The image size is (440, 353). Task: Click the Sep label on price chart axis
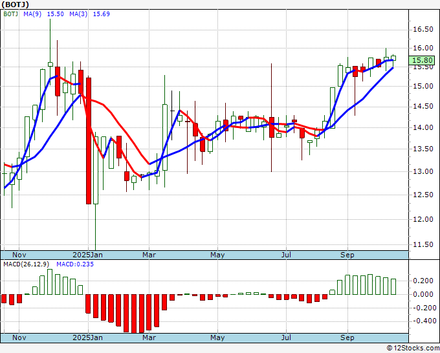pos(347,255)
